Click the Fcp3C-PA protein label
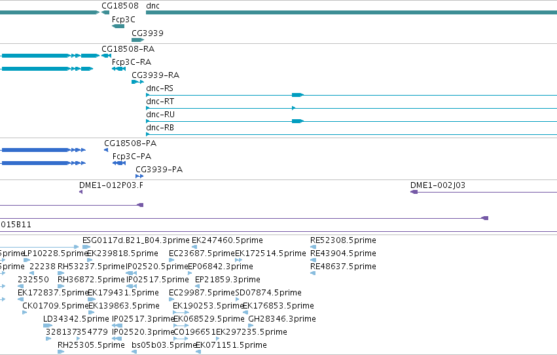Screen dimensions: 557x355 [x=132, y=157]
